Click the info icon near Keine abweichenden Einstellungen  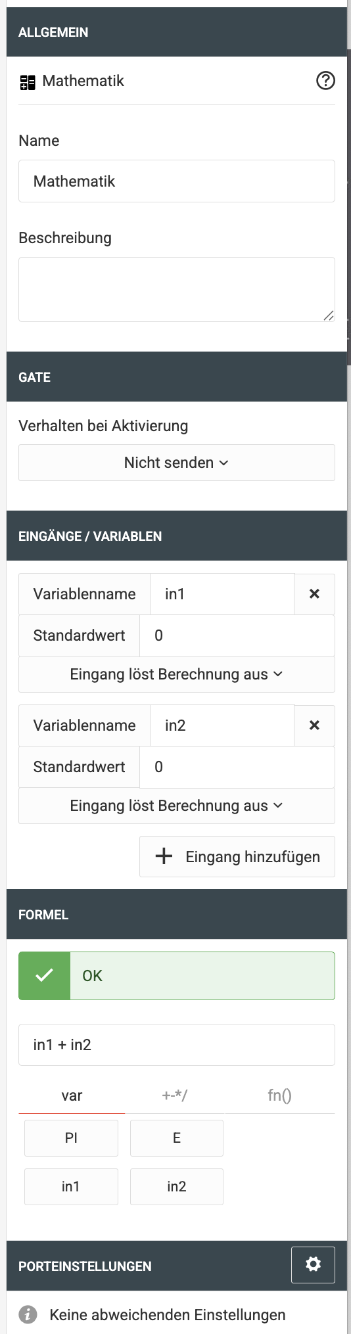[28, 1314]
